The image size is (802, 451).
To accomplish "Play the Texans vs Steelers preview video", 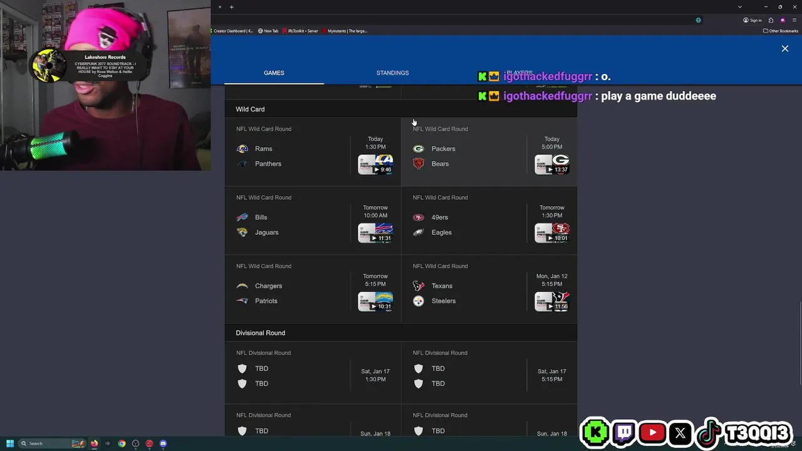I will pos(552,301).
